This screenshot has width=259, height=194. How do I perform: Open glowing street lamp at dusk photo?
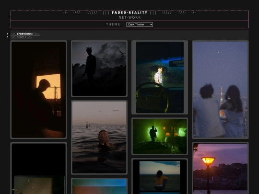[220, 169]
